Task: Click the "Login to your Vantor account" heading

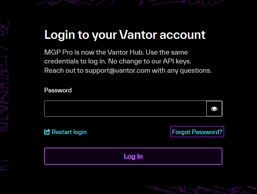Action: [x=125, y=35]
